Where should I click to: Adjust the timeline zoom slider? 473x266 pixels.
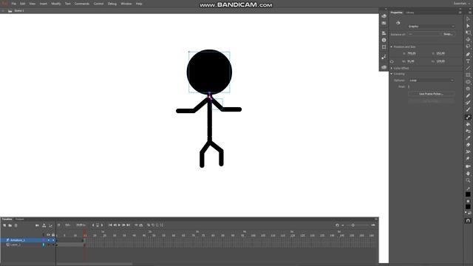pos(353,225)
